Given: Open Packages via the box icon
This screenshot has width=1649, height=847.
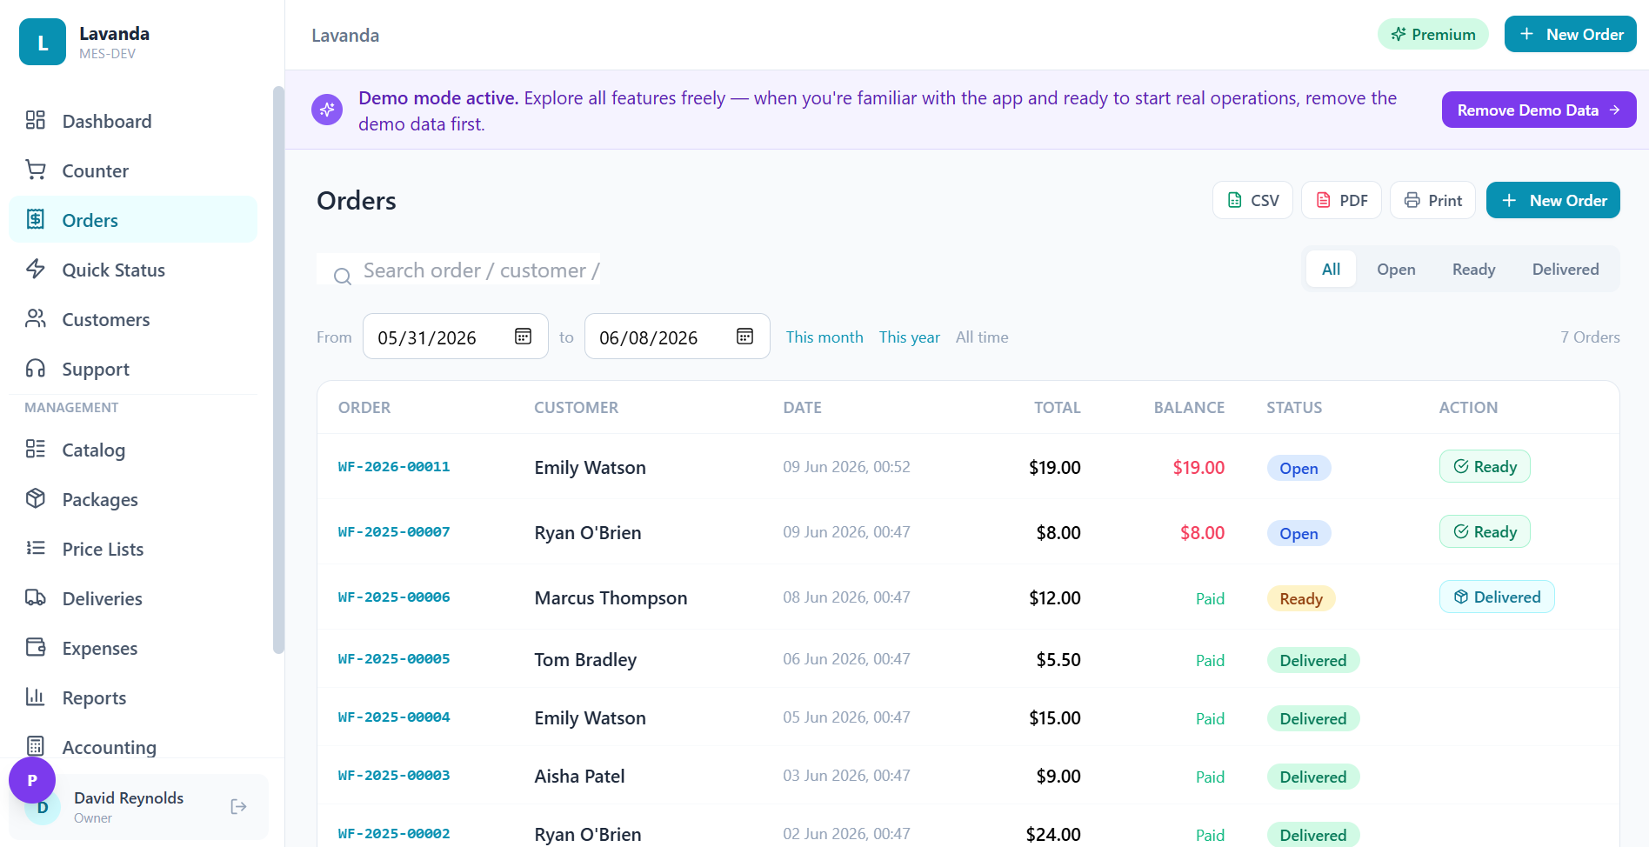Looking at the screenshot, I should pyautogui.click(x=36, y=498).
